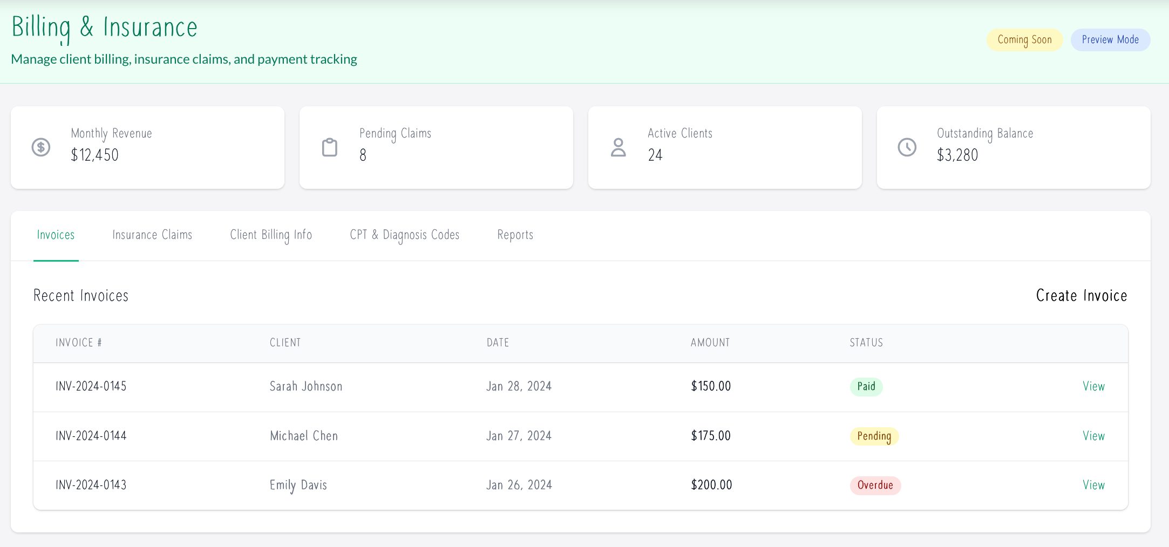Click the dollar sign Monthly Revenue icon
1169x547 pixels.
pos(41,147)
